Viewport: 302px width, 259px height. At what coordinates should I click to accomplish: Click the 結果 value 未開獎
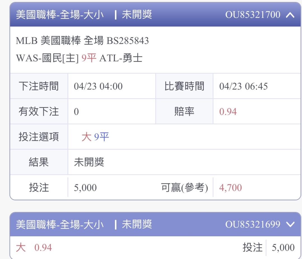coord(89,162)
